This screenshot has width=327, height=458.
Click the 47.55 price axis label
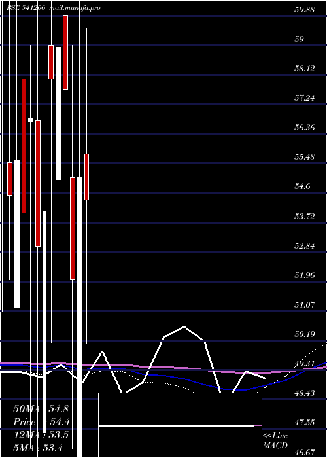tap(304, 423)
